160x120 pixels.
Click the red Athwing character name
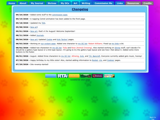point(75,56)
